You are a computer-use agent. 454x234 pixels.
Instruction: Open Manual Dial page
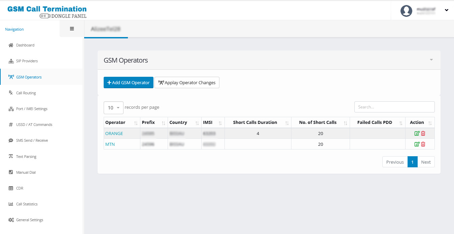pyautogui.click(x=26, y=172)
